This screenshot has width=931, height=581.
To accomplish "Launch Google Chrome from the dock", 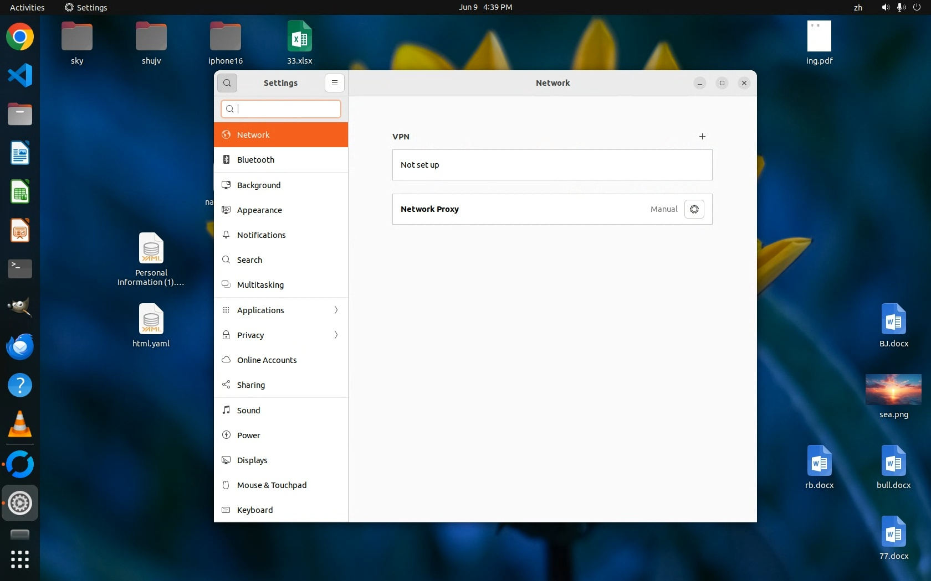I will [20, 37].
